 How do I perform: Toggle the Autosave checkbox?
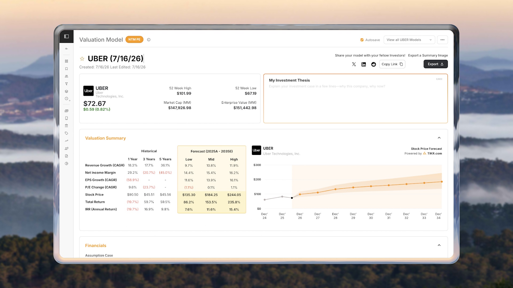[x=362, y=40]
